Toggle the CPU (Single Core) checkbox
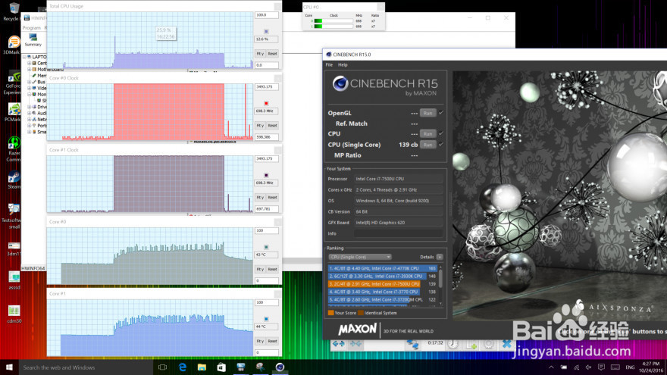Viewport: 667px width, 375px height. [440, 145]
